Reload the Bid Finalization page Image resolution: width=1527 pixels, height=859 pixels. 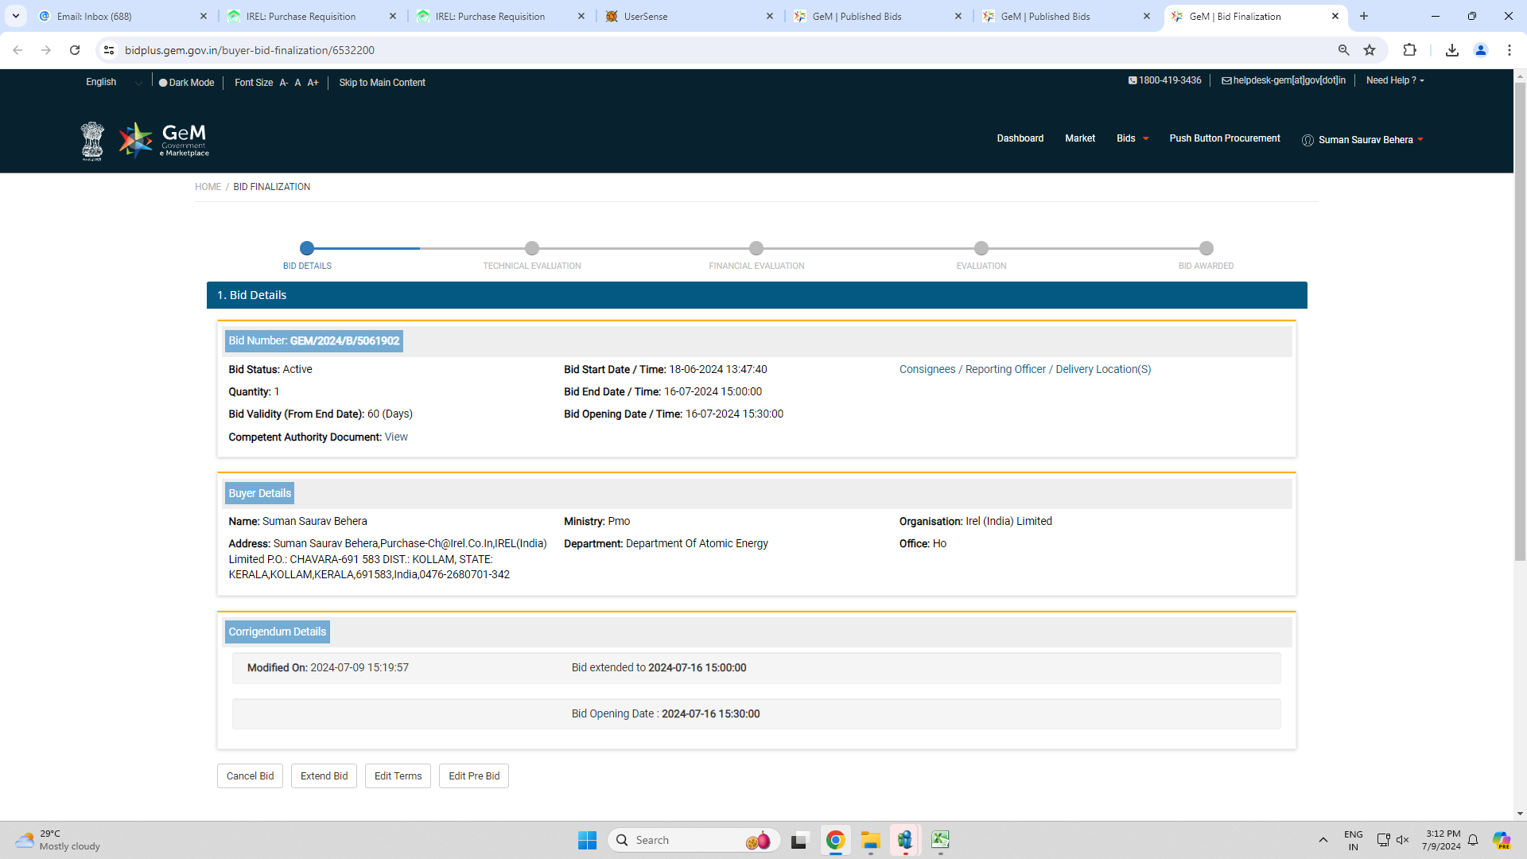pyautogui.click(x=75, y=50)
